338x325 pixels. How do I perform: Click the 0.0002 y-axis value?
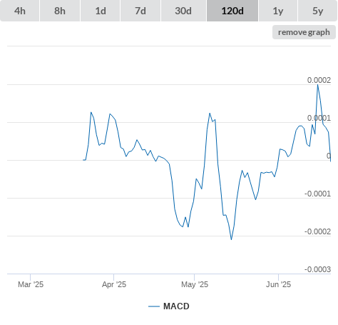(x=319, y=80)
